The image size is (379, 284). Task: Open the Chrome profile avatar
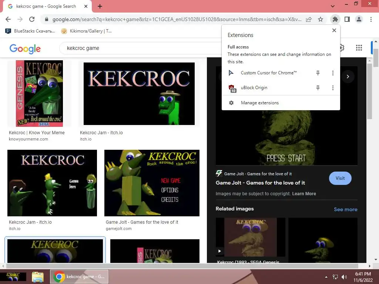[x=359, y=19]
